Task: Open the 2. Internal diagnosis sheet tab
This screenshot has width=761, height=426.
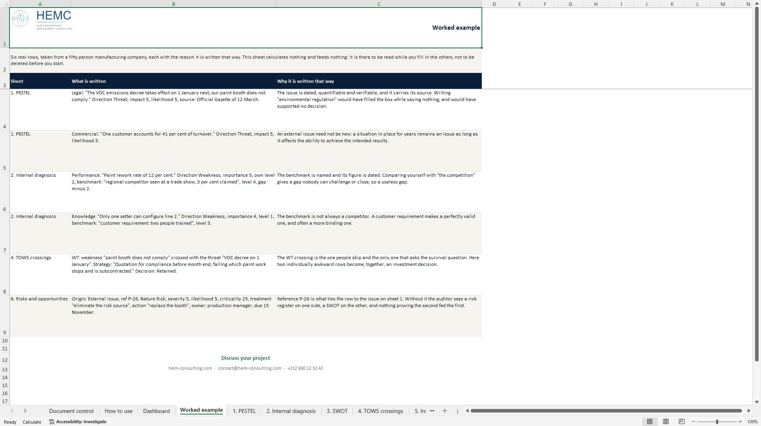Action: click(291, 411)
